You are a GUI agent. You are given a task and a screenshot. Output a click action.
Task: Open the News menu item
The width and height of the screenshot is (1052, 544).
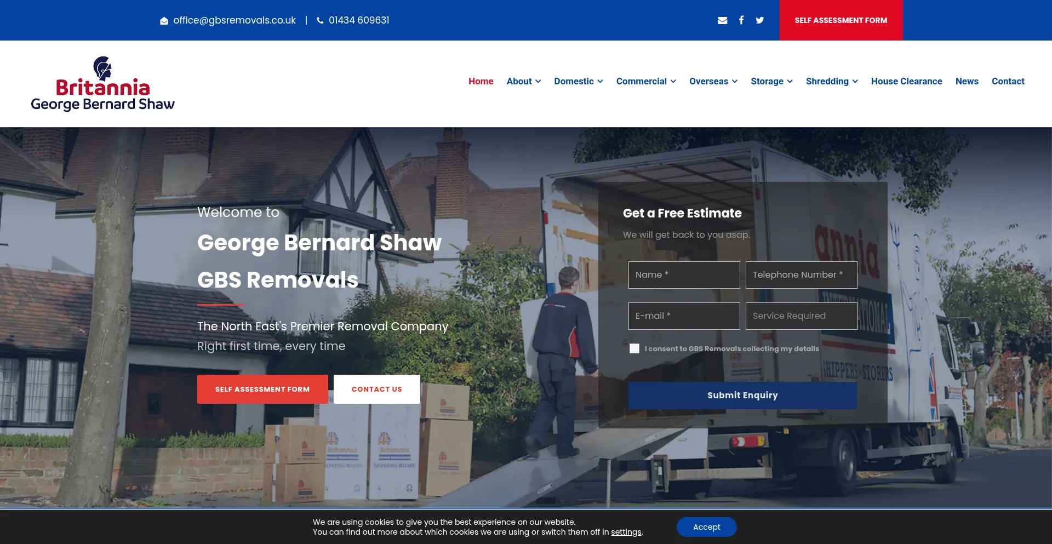967,81
